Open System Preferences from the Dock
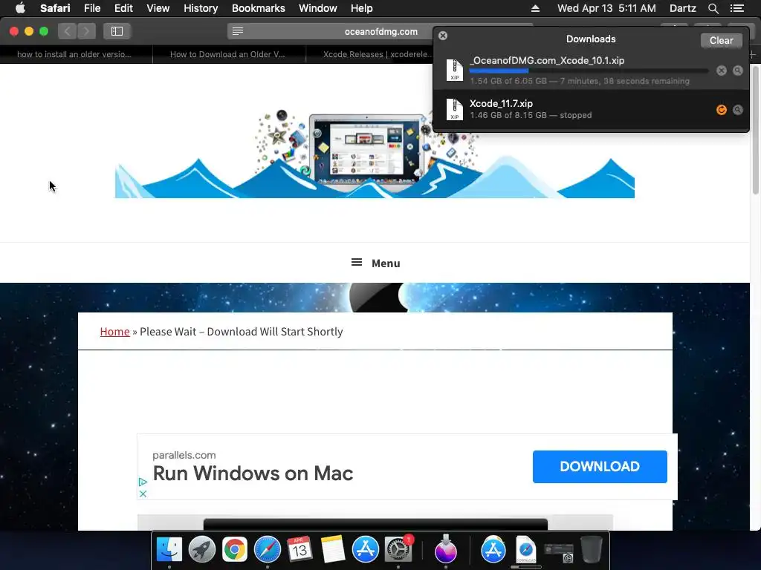Screen dimensions: 761x570 coord(398,550)
